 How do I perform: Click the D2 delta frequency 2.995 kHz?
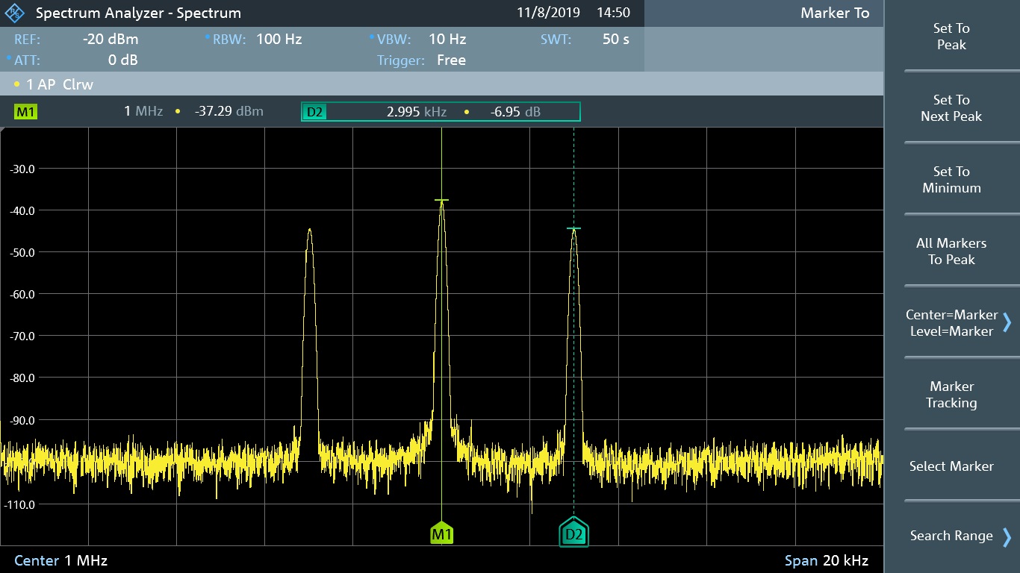(417, 112)
